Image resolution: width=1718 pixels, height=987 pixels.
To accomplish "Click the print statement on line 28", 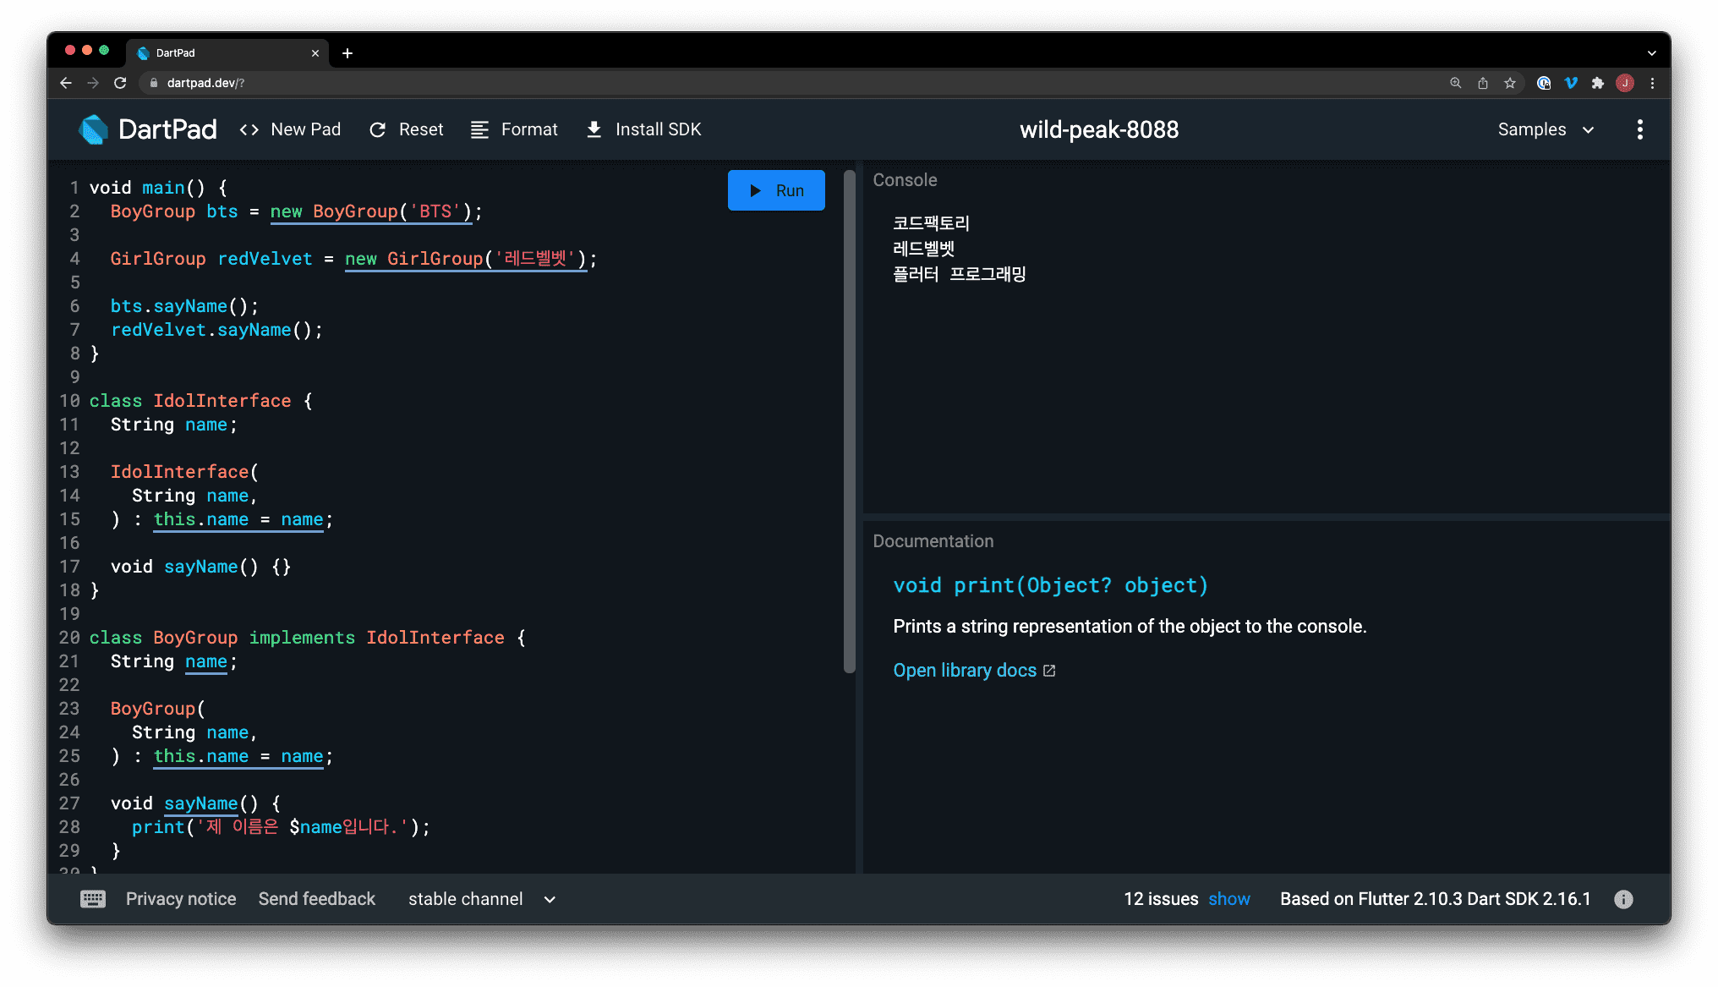I will tap(281, 827).
